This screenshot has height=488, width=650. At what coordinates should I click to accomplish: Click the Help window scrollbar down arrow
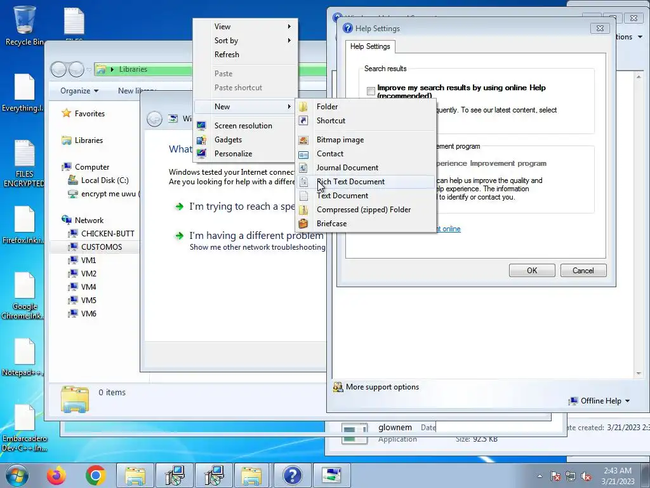[x=639, y=374]
